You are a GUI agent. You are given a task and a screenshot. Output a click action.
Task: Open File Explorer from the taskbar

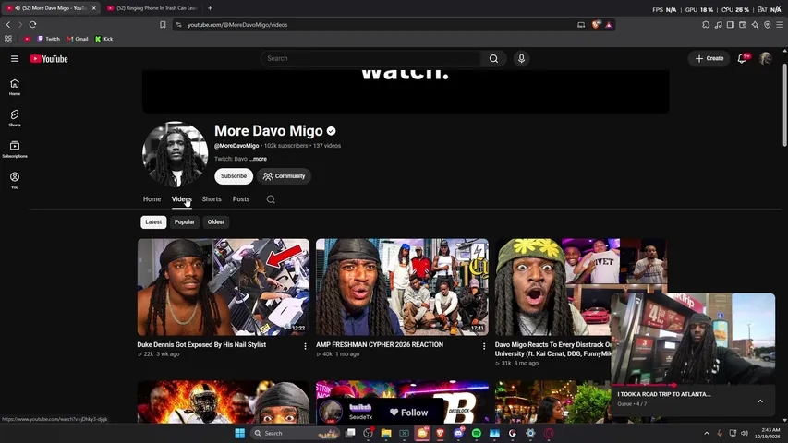tap(386, 433)
